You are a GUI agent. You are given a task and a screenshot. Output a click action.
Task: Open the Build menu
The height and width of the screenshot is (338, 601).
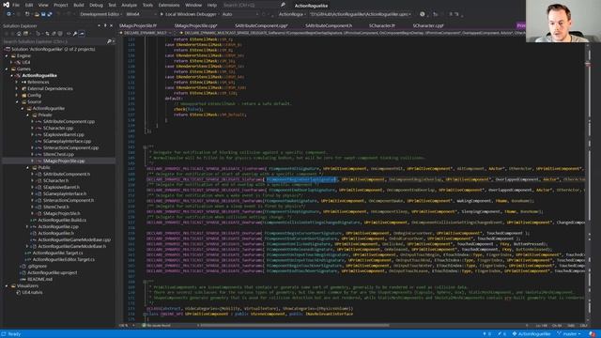tap(79, 5)
